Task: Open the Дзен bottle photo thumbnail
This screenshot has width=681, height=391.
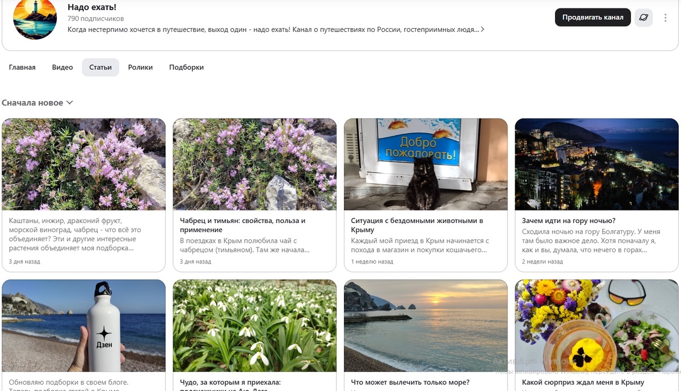Action: [84, 326]
